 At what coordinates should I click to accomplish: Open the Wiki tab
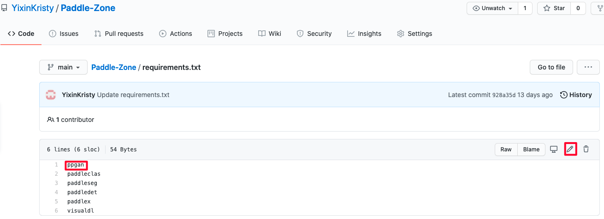[x=270, y=34]
